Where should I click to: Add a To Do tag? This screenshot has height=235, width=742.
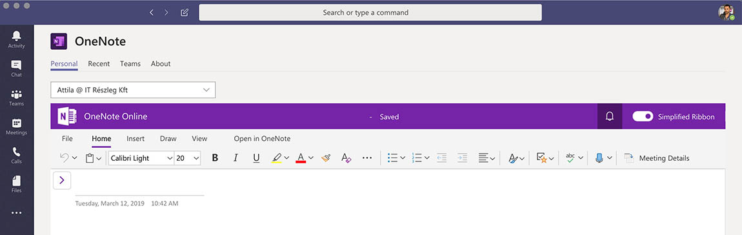pos(542,158)
